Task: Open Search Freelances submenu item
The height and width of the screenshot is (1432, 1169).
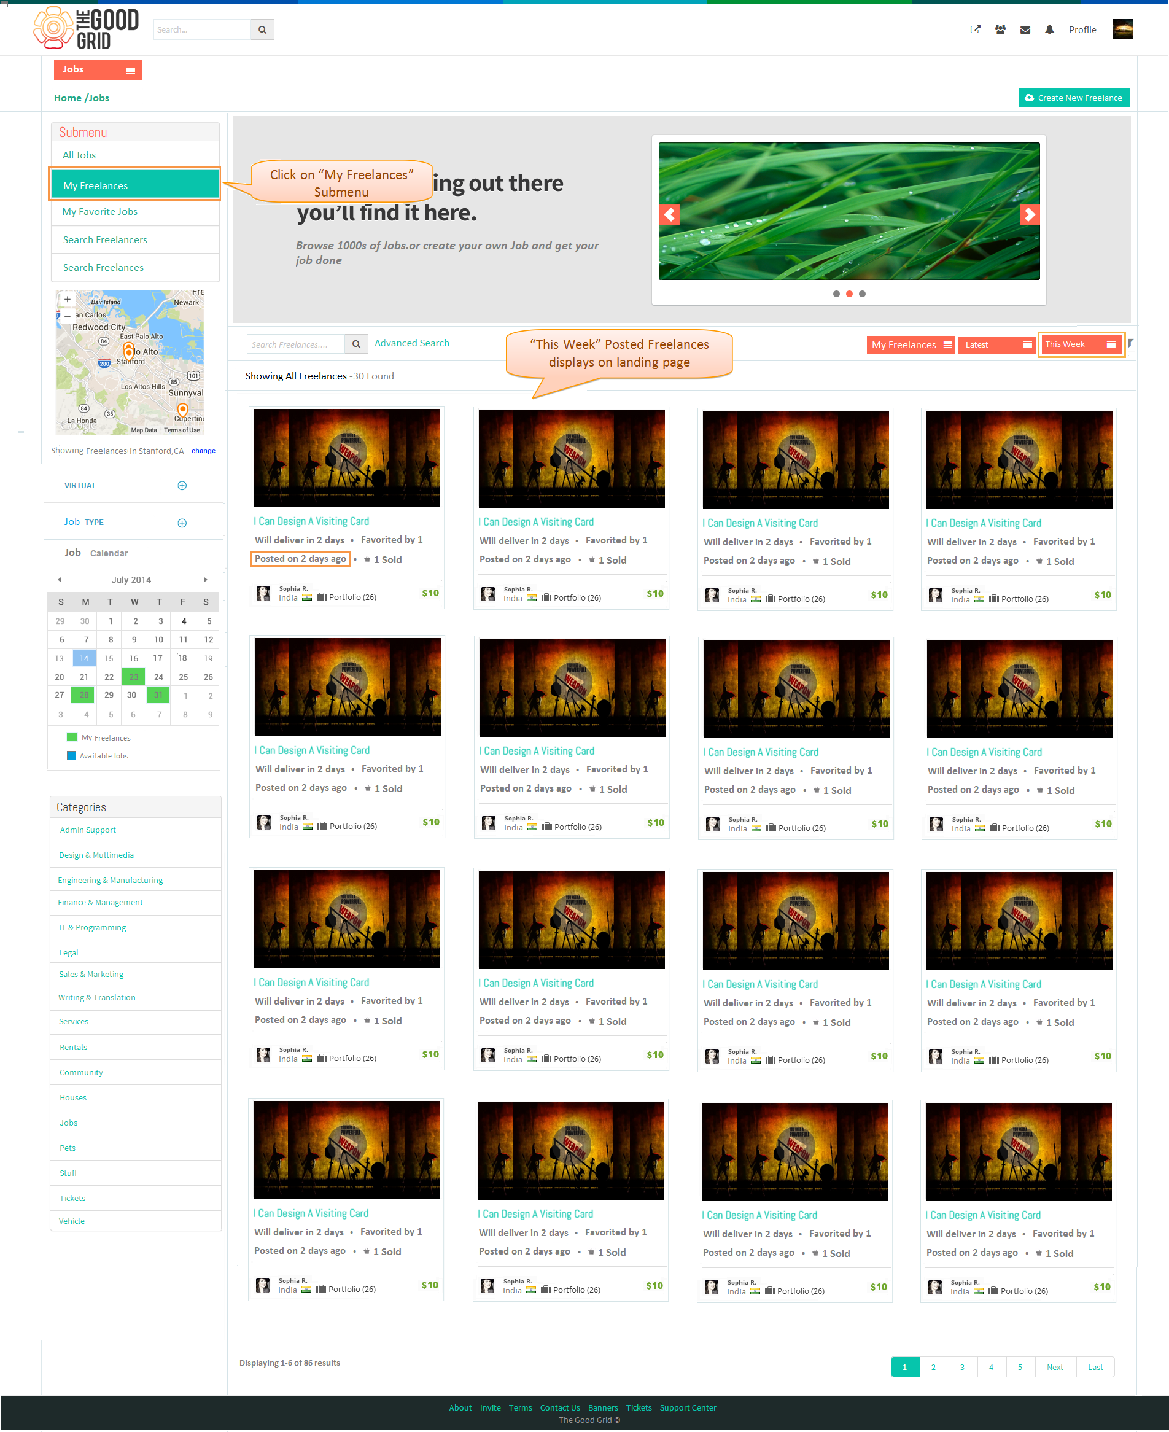Action: click(x=103, y=267)
